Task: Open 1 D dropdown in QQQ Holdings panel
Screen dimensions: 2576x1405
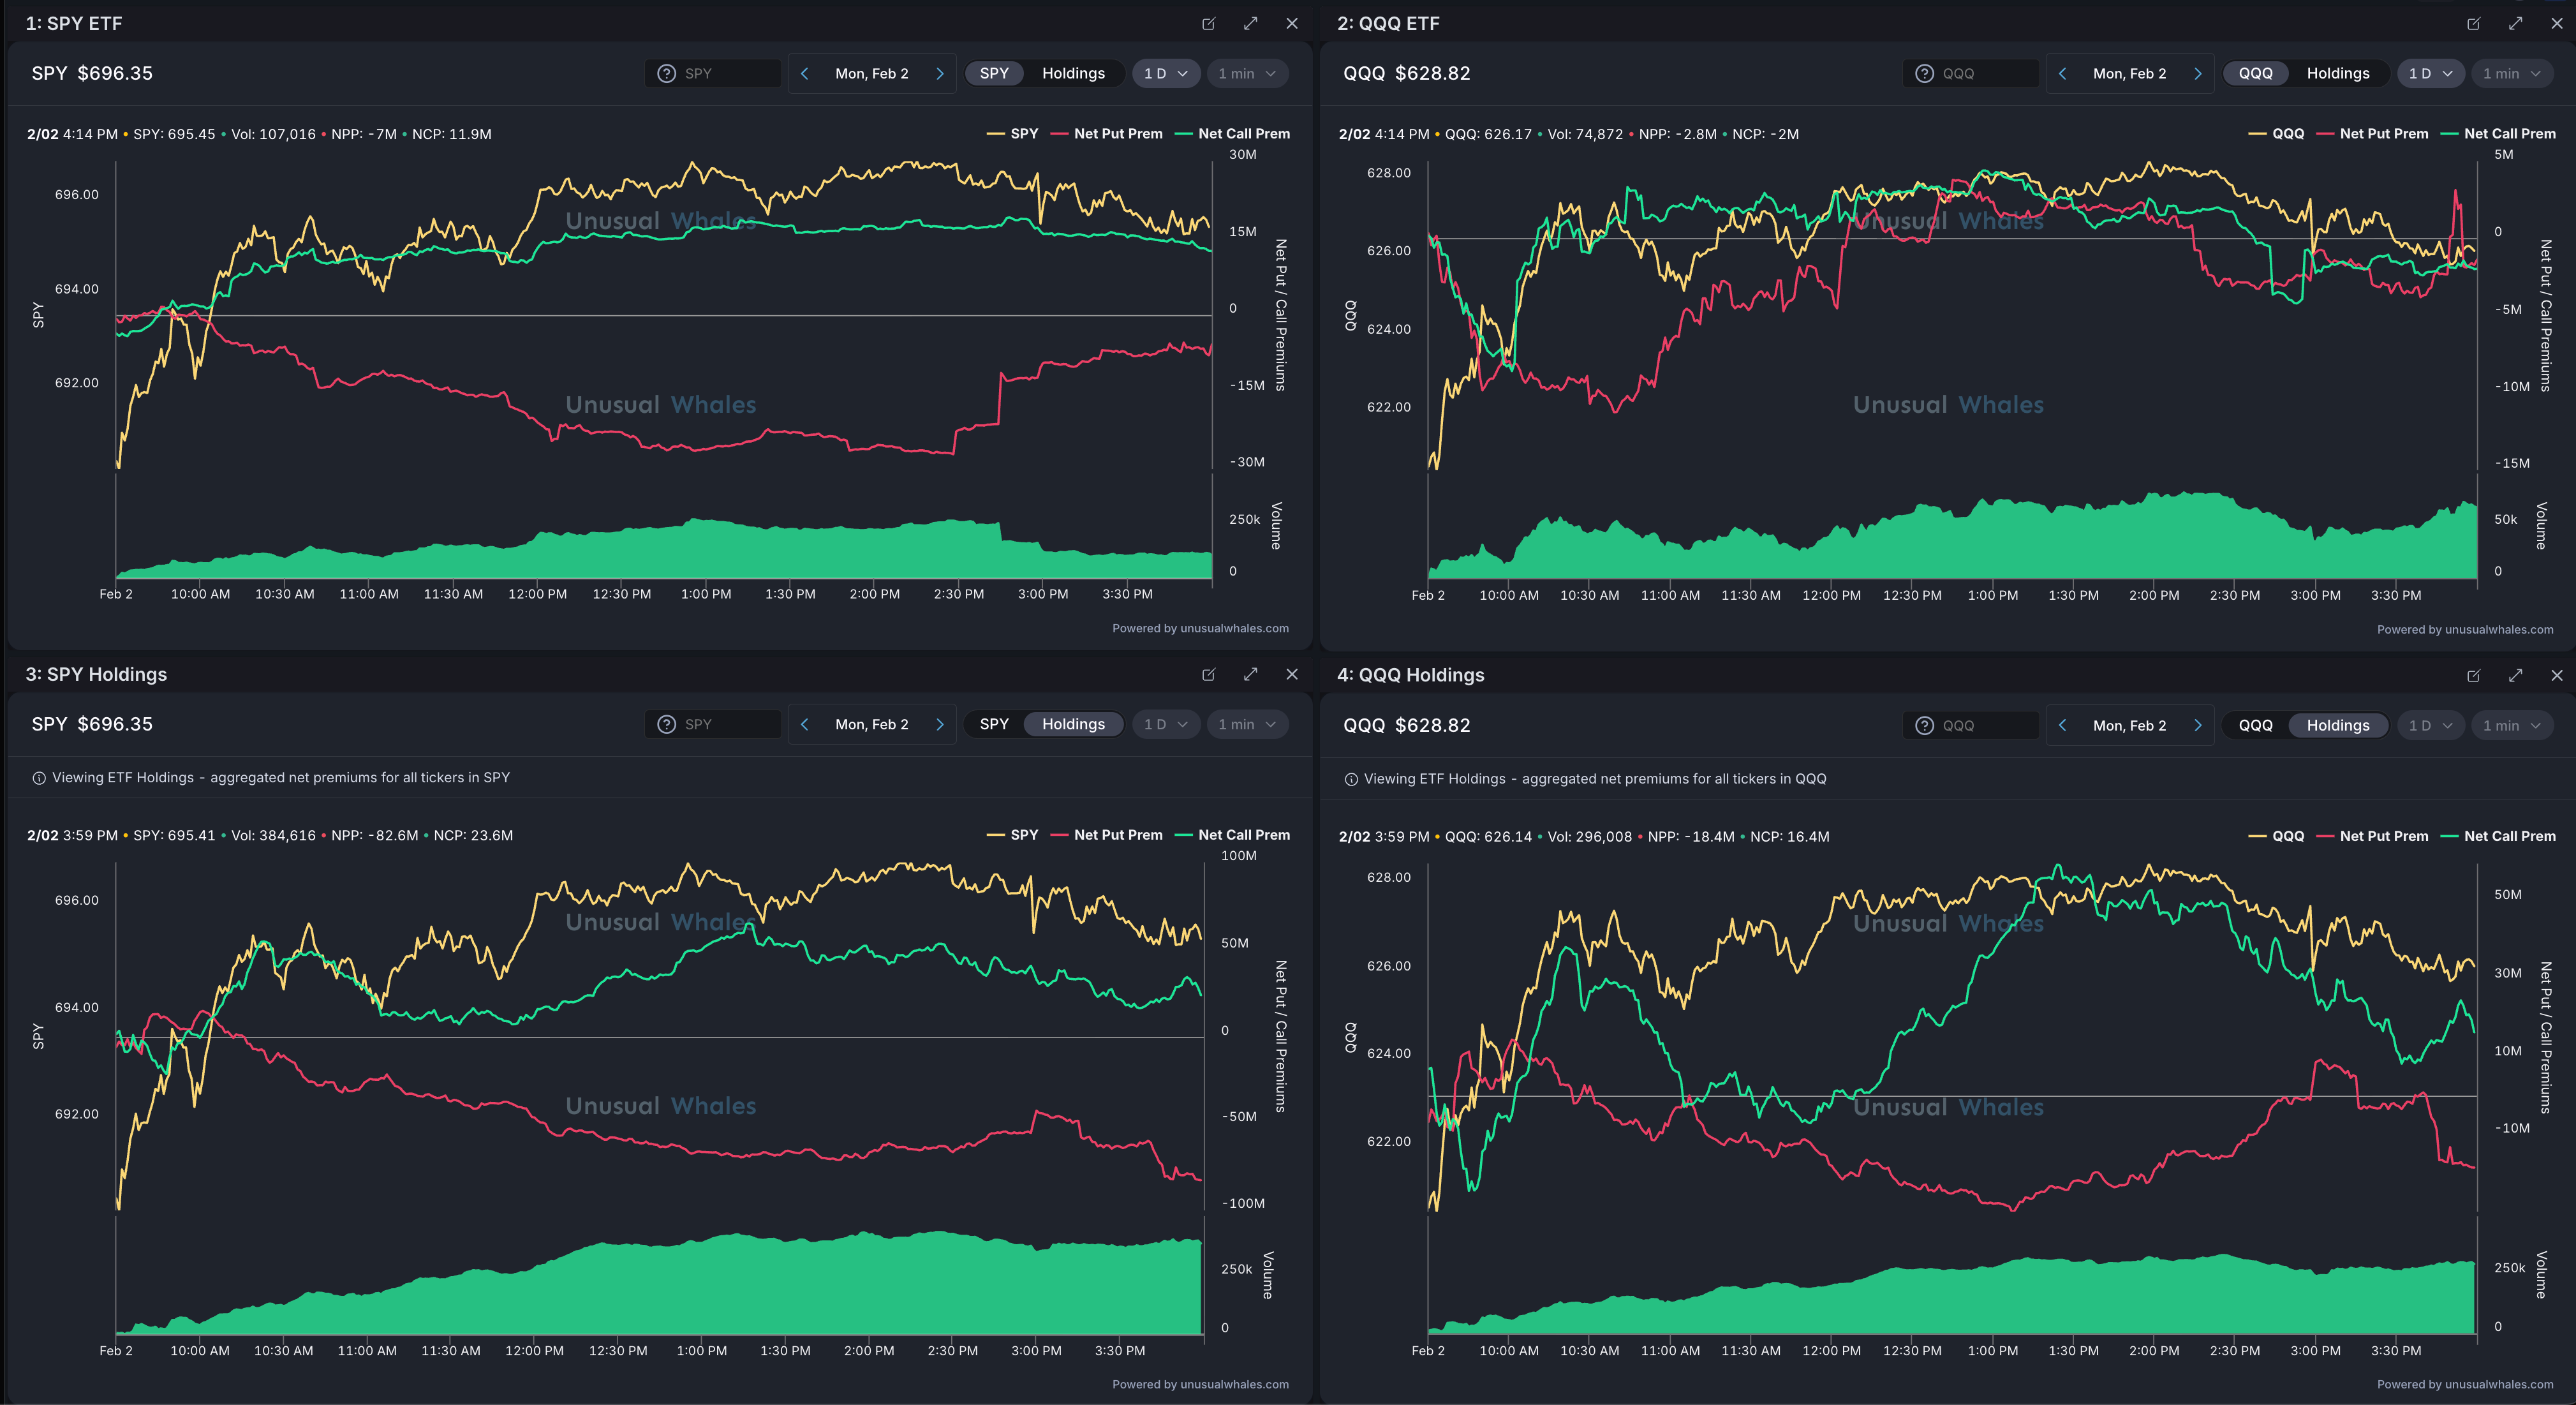Action: click(x=2430, y=726)
